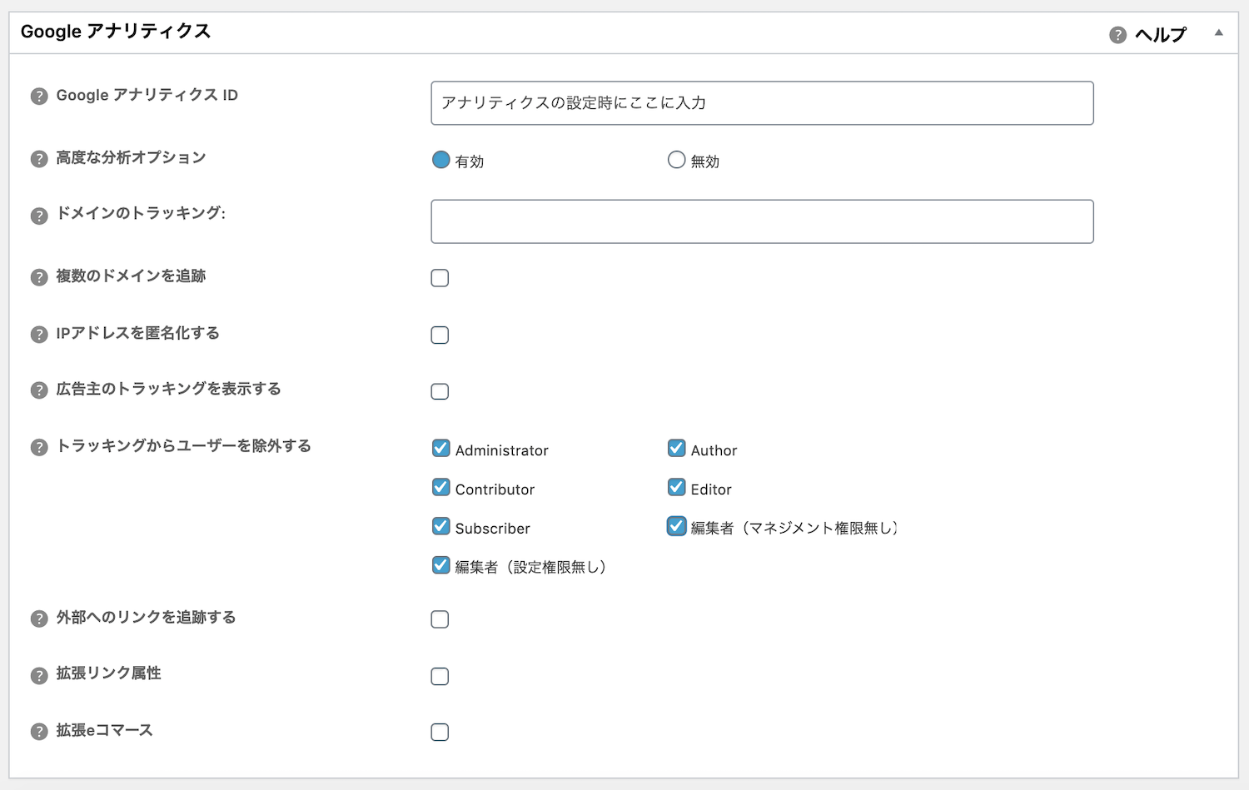Uncheck the Editor checkbox

click(677, 488)
